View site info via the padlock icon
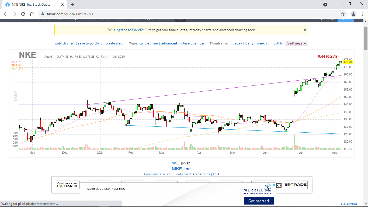The width and height of the screenshot is (368, 207). coord(43,14)
